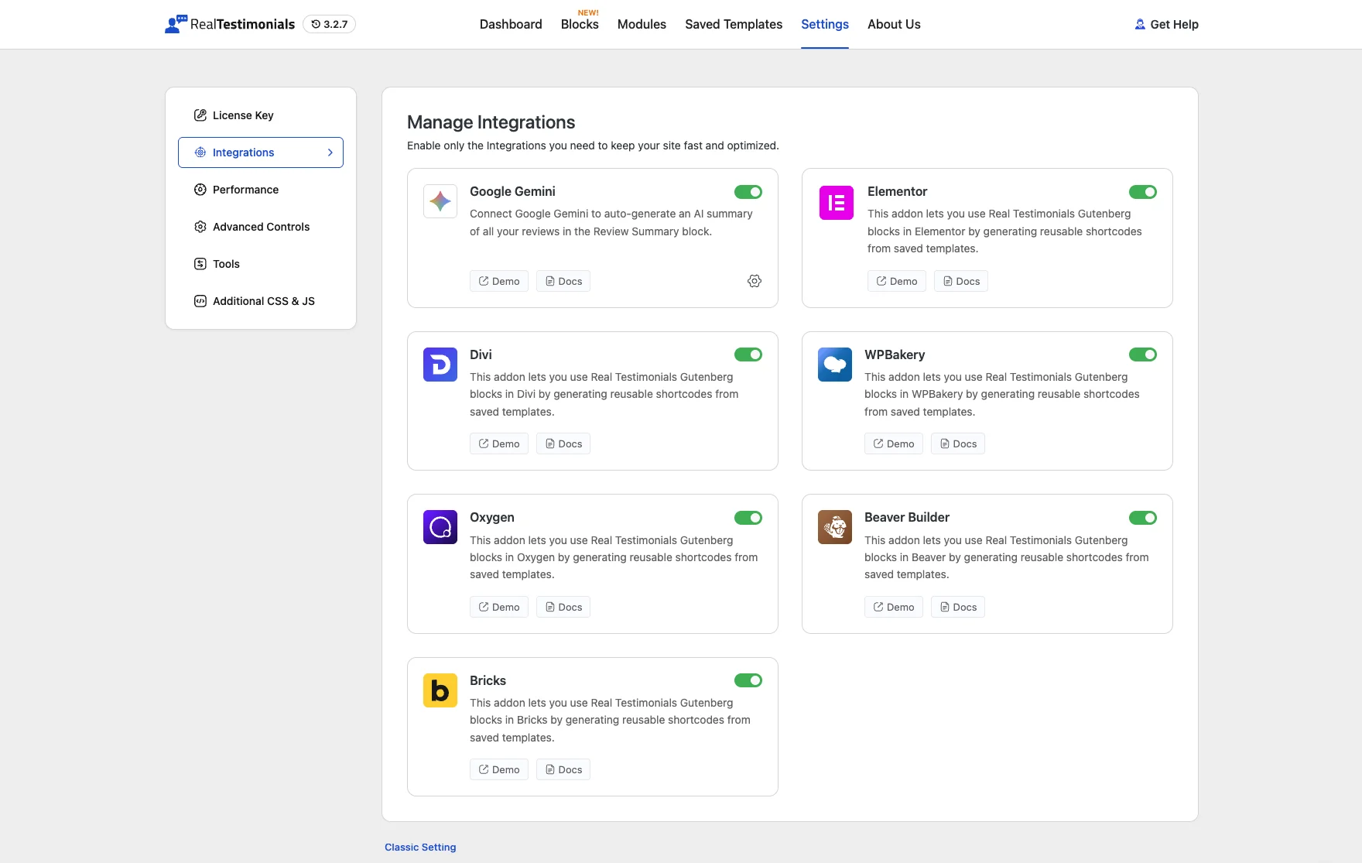Click the RealTestimonials logo icon
Screen dimensions: 1362x863
tap(176, 24)
